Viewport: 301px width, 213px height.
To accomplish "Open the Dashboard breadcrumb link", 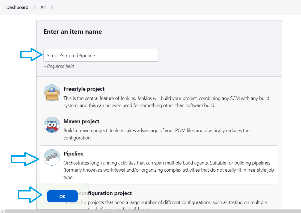I will click(x=17, y=7).
